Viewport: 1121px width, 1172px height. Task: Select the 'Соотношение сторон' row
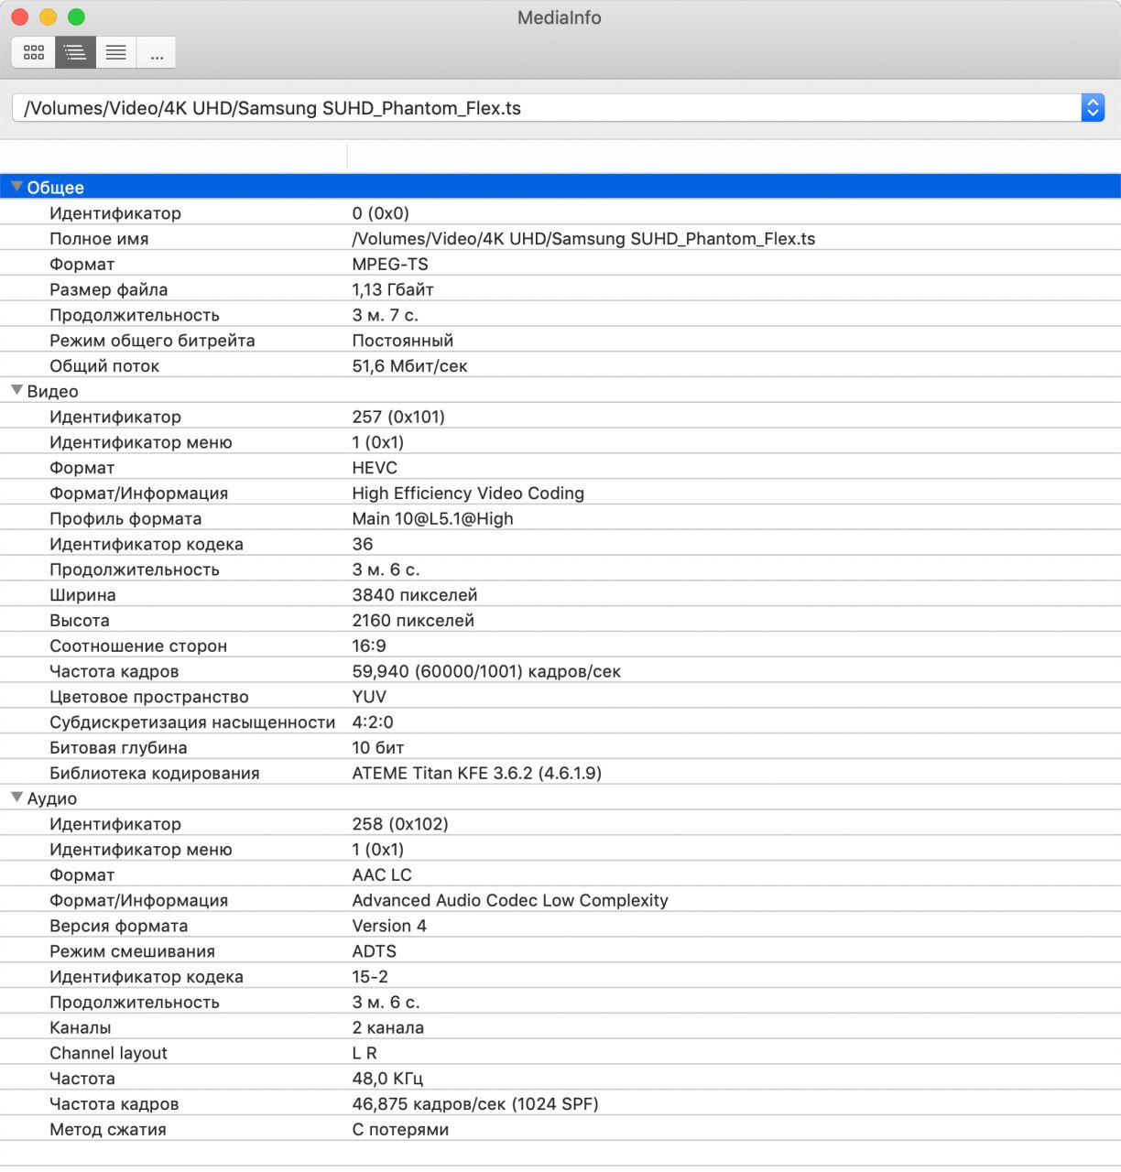coord(560,646)
